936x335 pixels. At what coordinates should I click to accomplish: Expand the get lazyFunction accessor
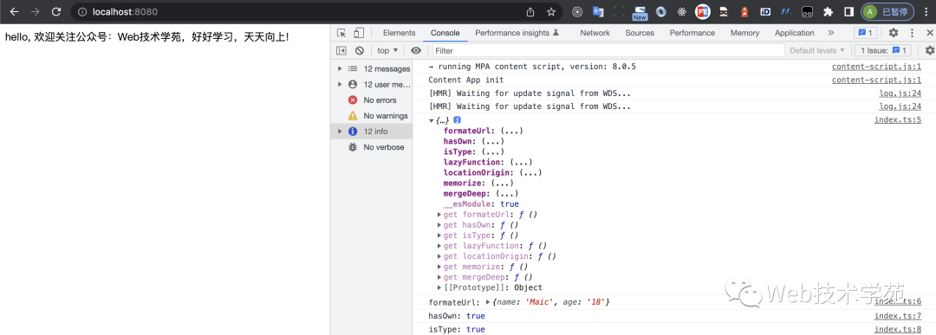439,246
